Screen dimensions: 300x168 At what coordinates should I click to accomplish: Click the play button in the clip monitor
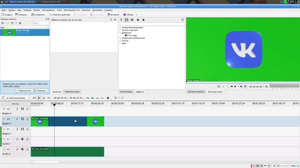click(x=235, y=87)
